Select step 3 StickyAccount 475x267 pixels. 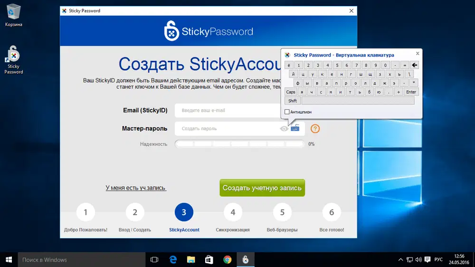(184, 212)
